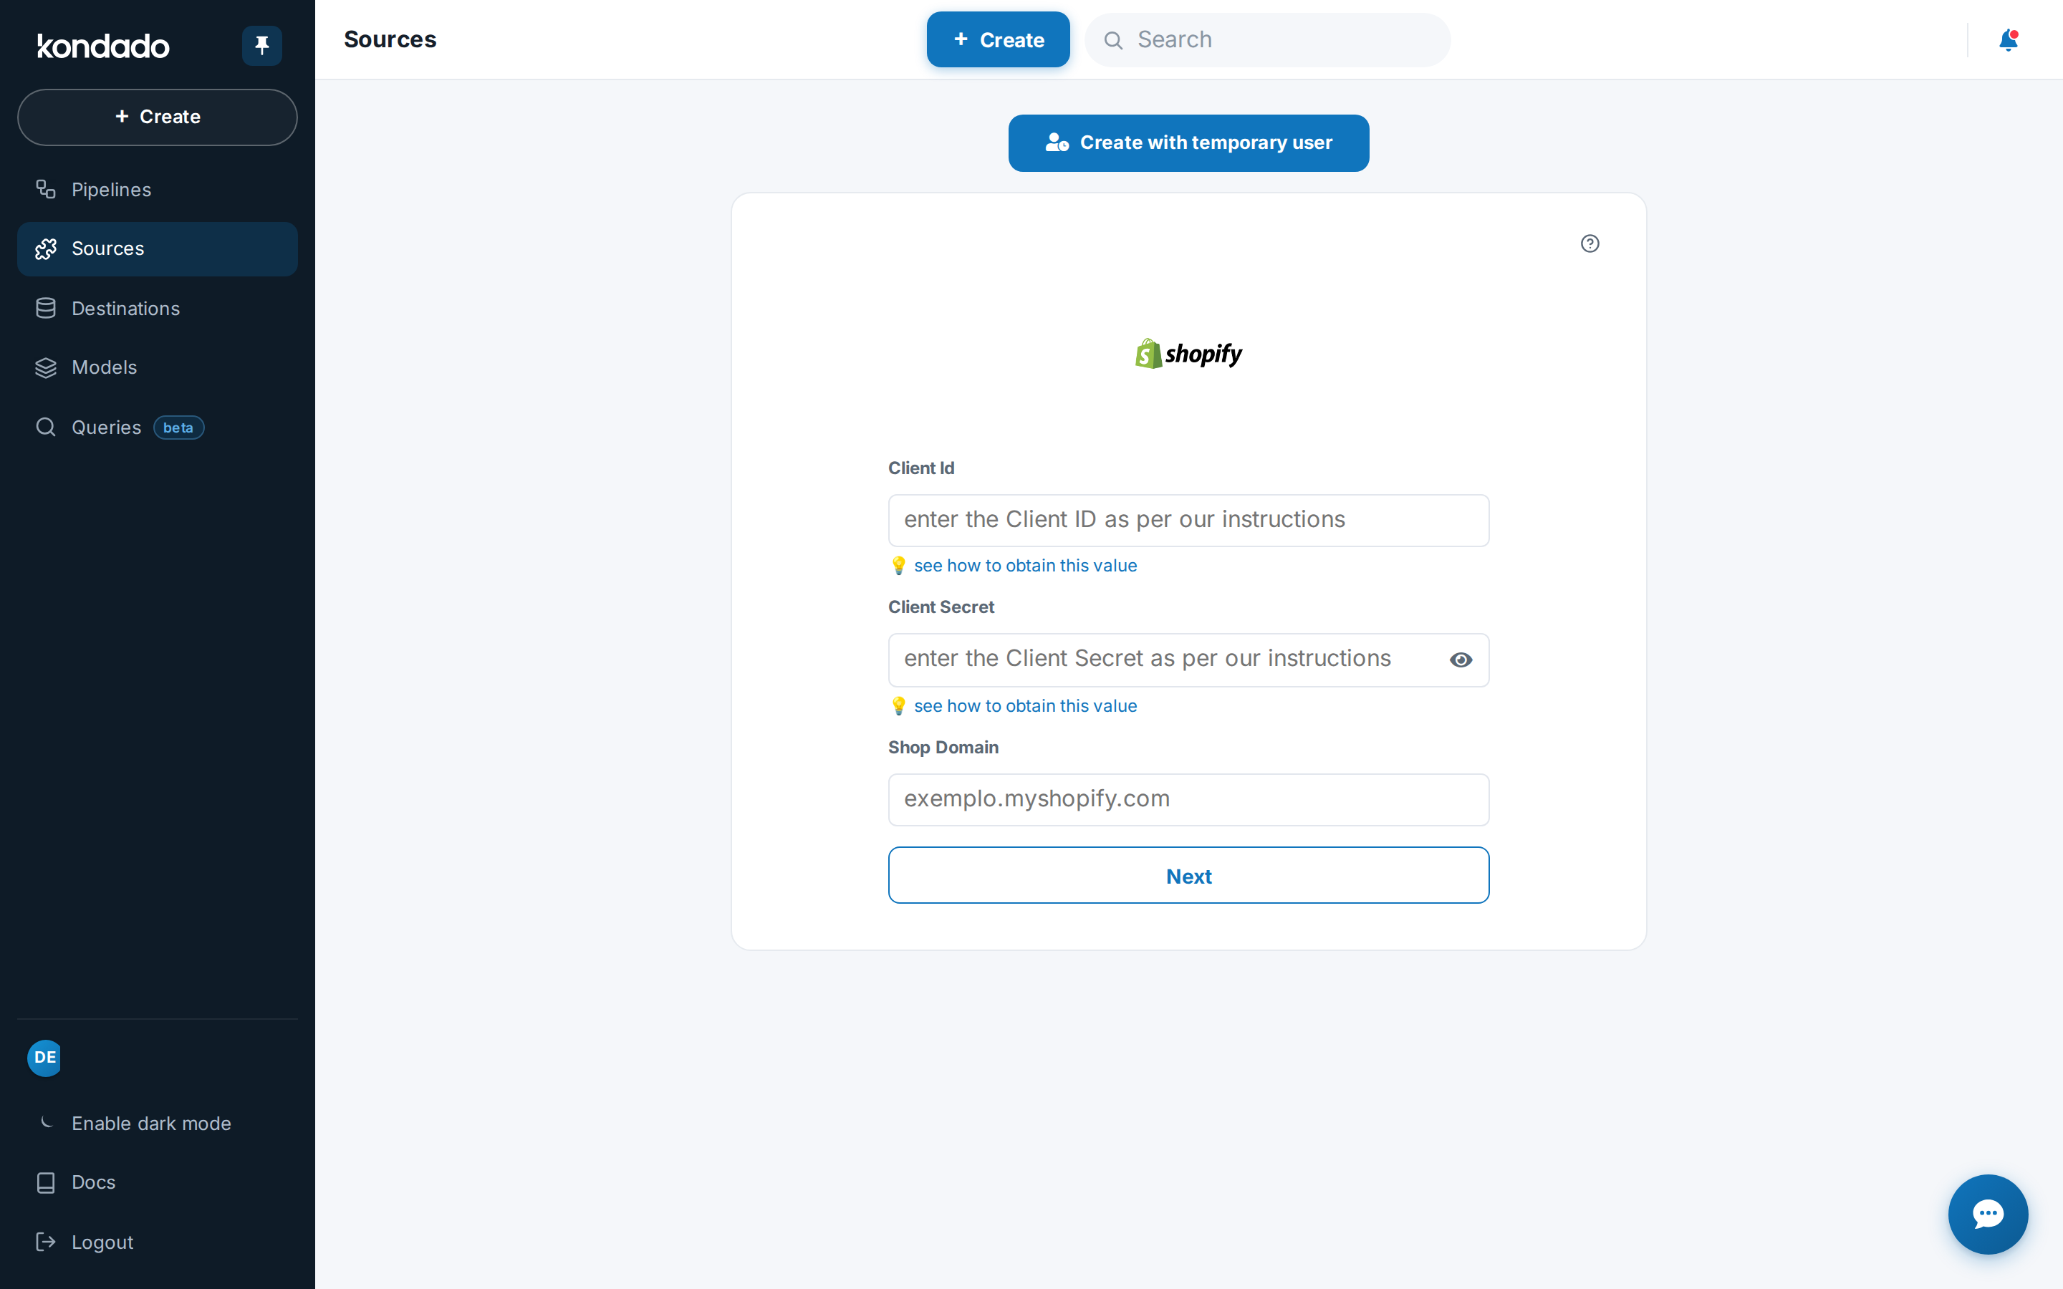Open Client Secret 'see how to obtain this value' link

(x=1026, y=706)
